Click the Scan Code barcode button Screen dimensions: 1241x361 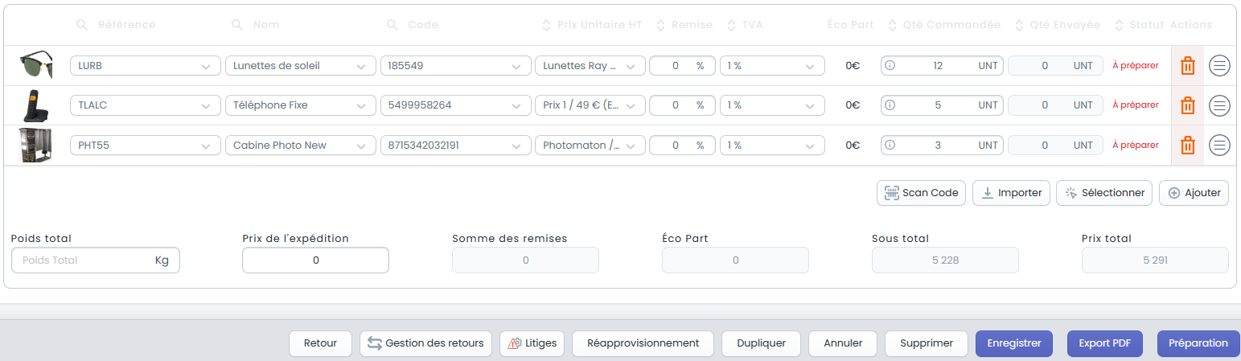[921, 193]
